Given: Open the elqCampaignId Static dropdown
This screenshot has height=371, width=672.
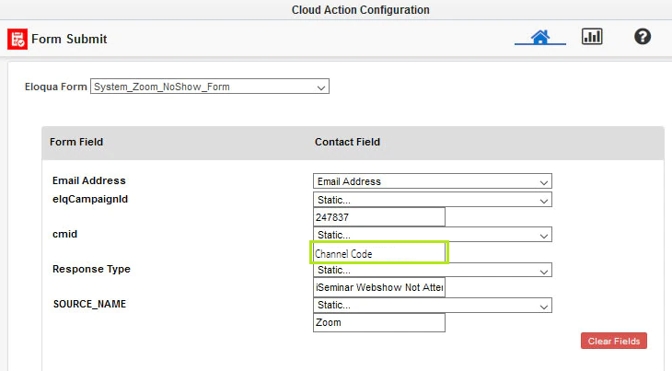Looking at the screenshot, I should (x=432, y=199).
